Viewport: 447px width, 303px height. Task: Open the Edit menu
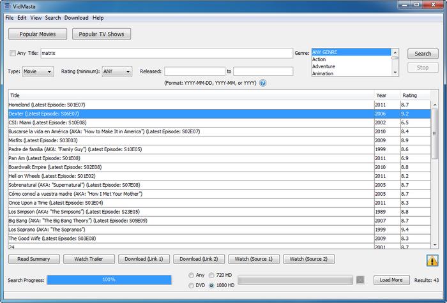tap(22, 18)
